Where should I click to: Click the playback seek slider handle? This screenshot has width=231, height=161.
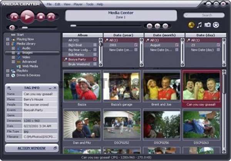point(73,26)
